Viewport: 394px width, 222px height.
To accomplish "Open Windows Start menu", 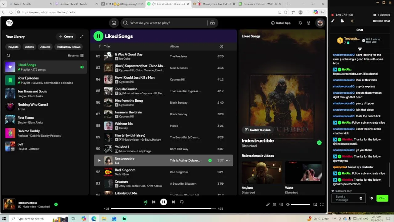I will click(x=4, y=219).
